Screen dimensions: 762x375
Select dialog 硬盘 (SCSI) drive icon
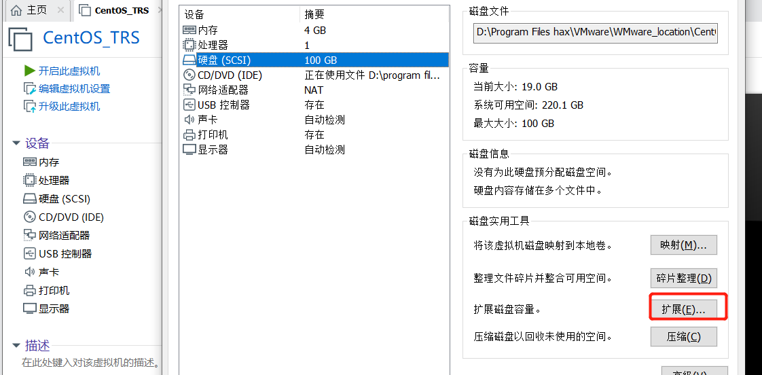[x=189, y=60]
